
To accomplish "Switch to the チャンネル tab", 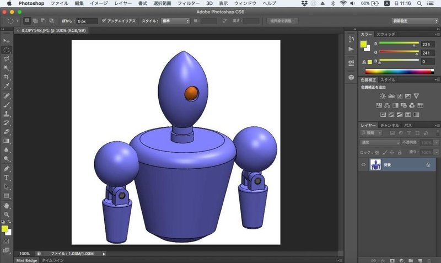I will (390, 125).
